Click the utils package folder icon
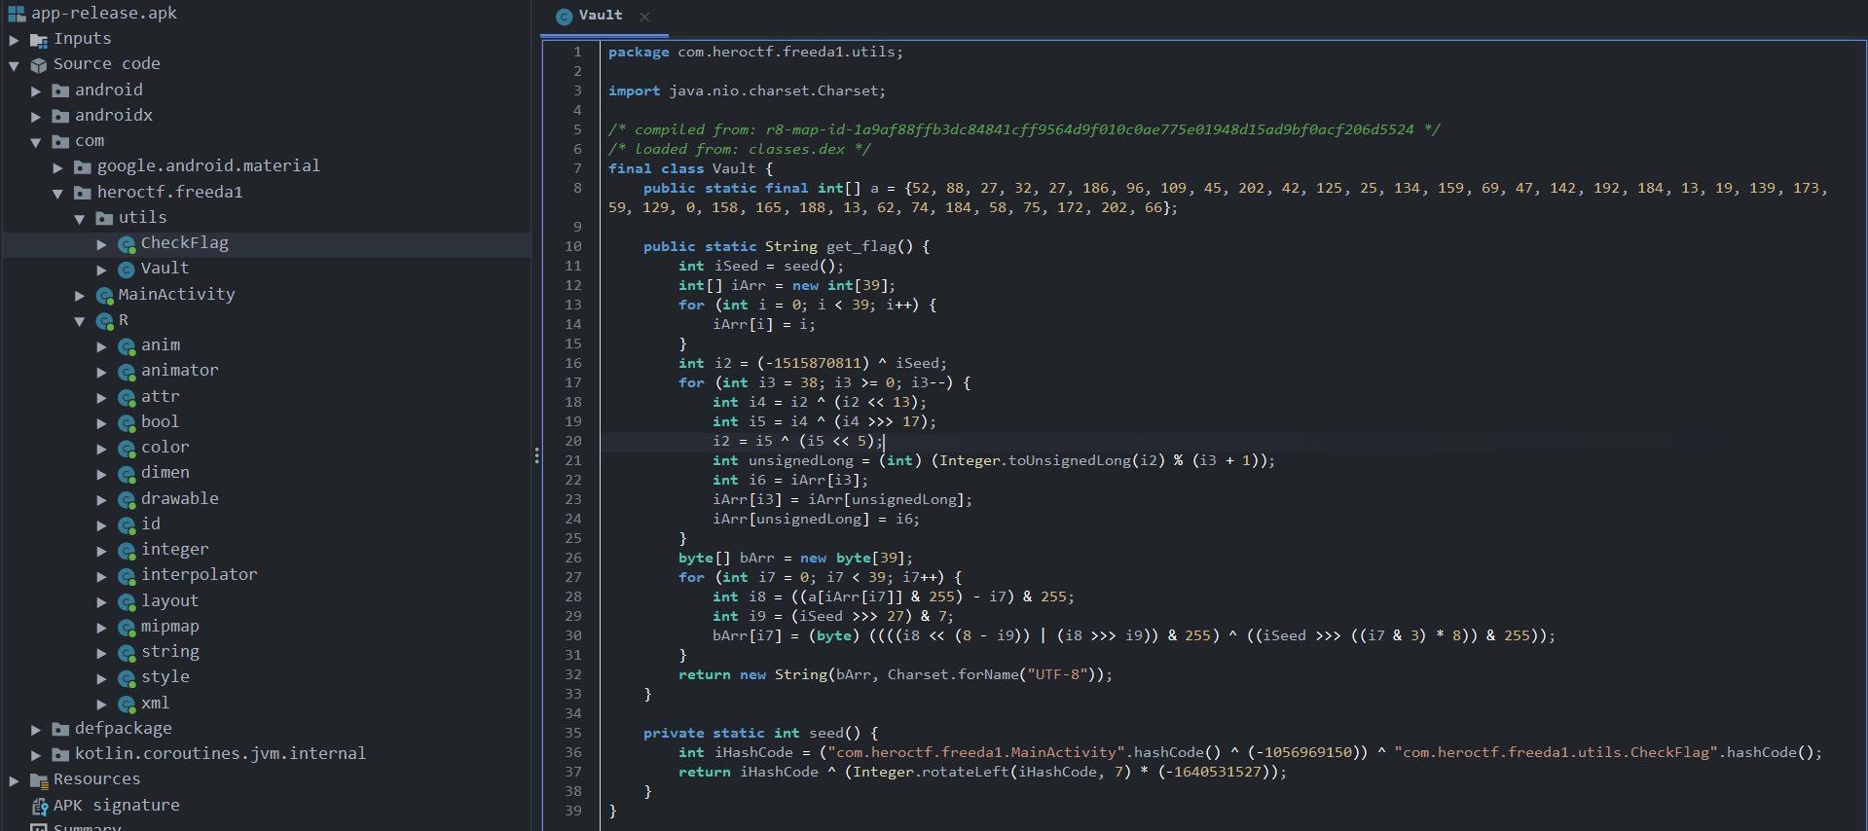Image resolution: width=1868 pixels, height=831 pixels. click(104, 218)
